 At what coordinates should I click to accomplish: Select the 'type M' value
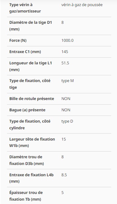[x=68, y=81]
